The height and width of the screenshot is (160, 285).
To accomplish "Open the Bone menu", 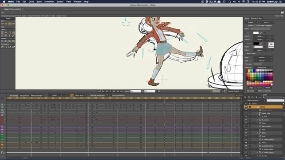I will (x=39, y=2).
